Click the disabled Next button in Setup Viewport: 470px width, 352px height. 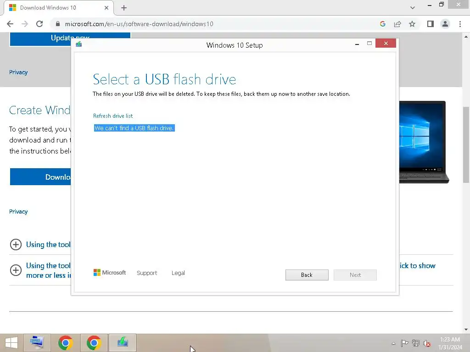tap(355, 275)
